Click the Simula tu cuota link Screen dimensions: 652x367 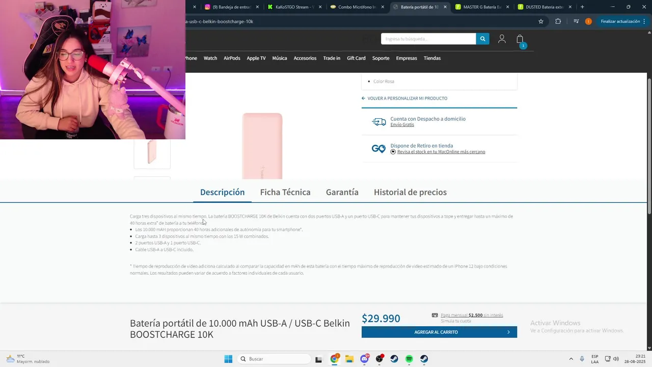[455, 321]
